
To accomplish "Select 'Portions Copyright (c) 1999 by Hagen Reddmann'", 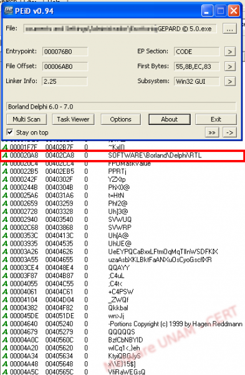I will (x=175, y=324).
